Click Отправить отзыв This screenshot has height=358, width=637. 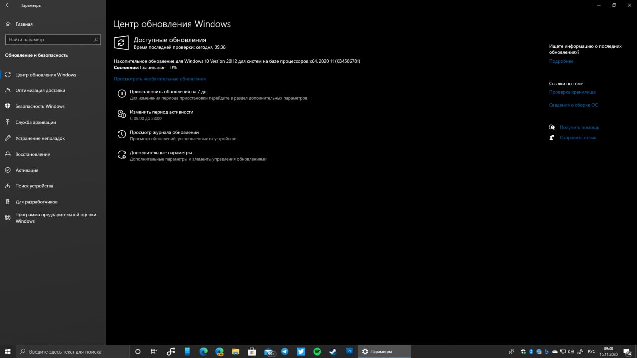click(578, 138)
